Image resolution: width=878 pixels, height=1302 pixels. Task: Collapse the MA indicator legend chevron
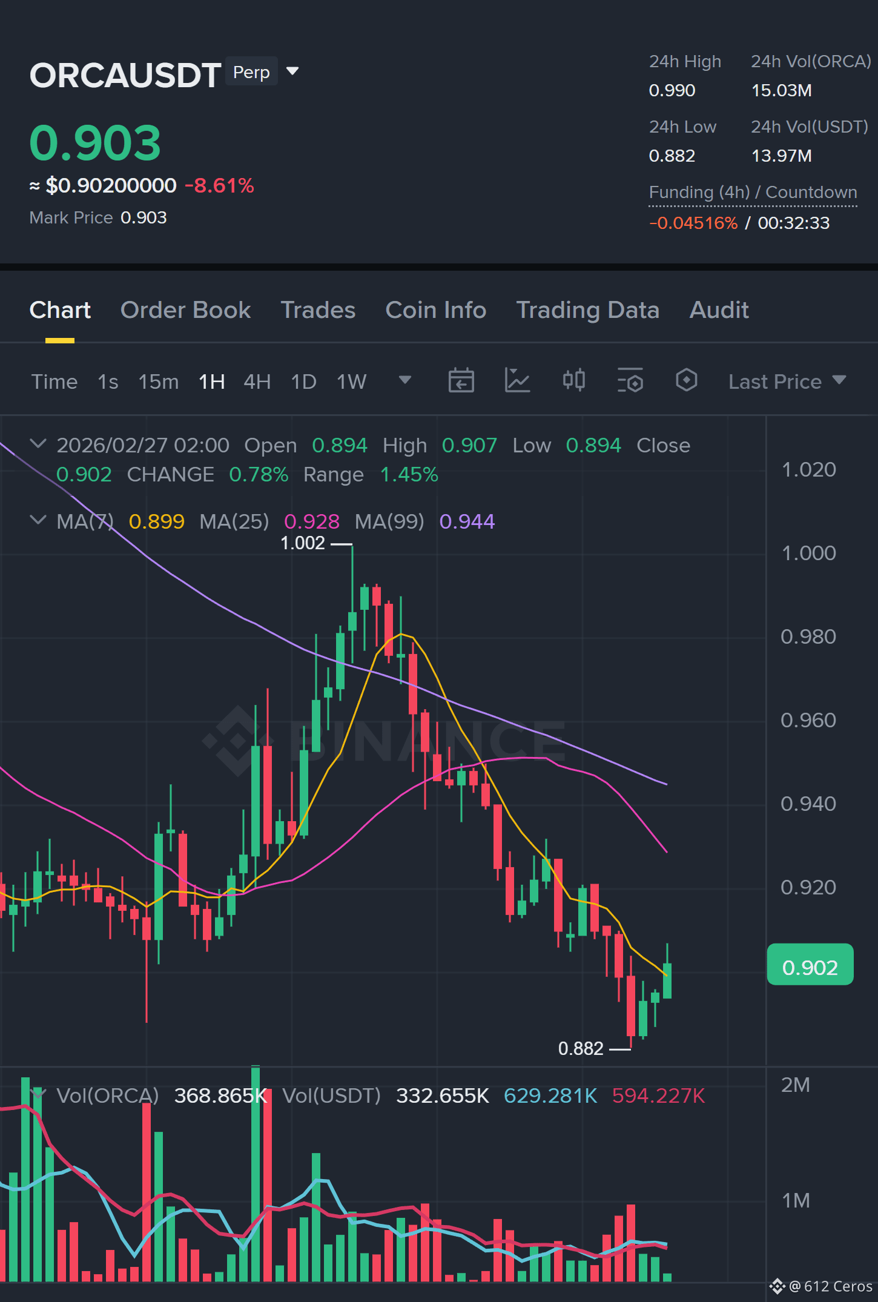pos(38,520)
